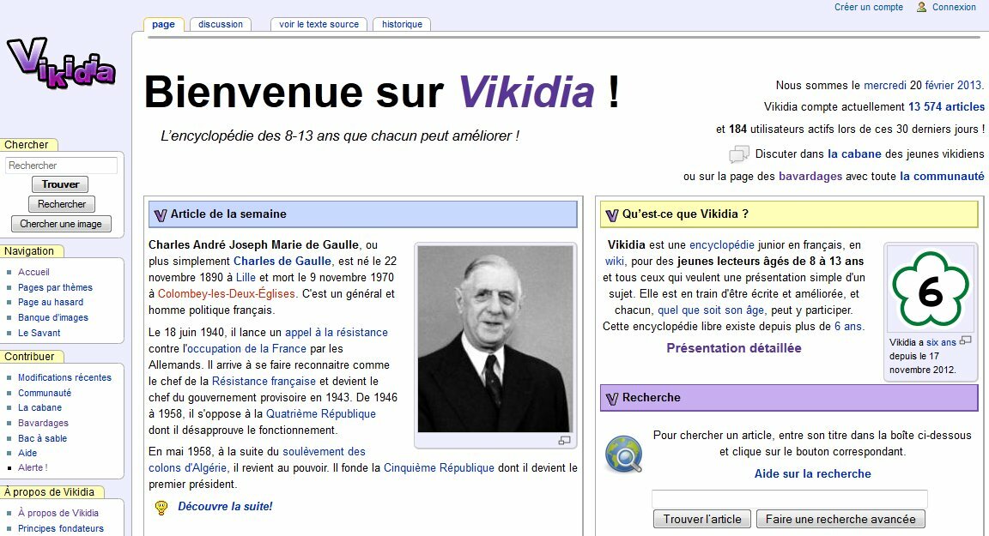Open the voir le texte source tab
989x536 pixels.
click(319, 25)
